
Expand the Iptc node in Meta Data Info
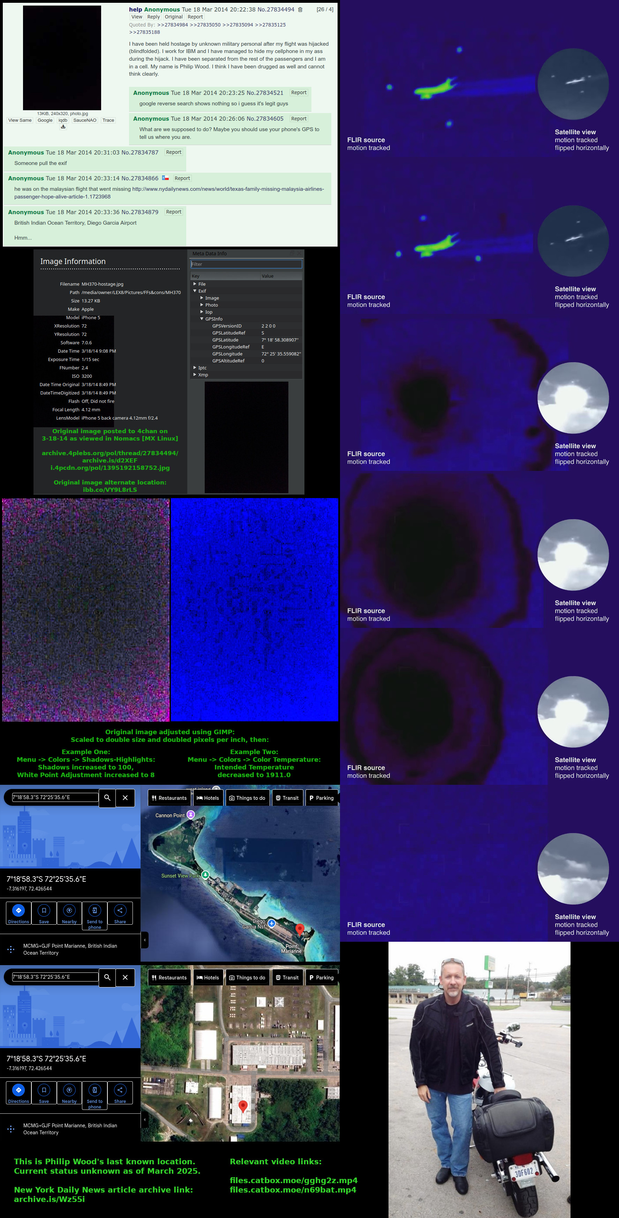195,367
